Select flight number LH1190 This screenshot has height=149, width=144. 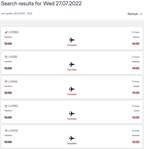13,106
